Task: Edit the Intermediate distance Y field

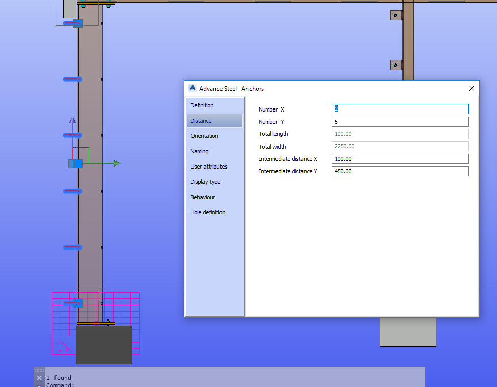Action: 400,171
